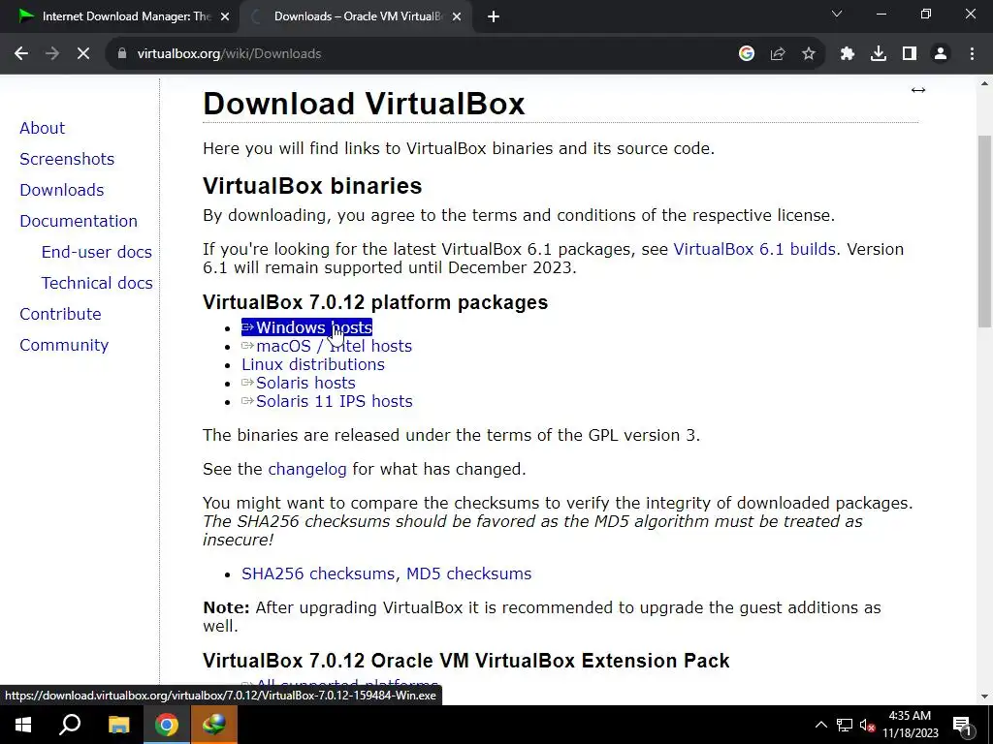Open the SHA256 checksums link
The height and width of the screenshot is (744, 993).
tap(318, 573)
